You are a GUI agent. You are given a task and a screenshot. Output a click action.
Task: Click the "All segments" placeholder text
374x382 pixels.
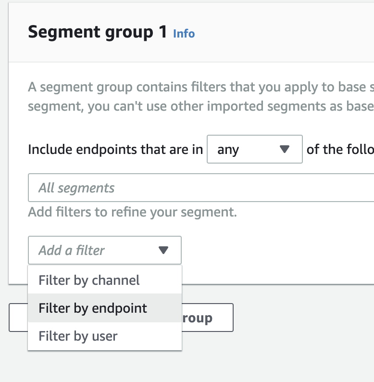pyautogui.click(x=76, y=188)
